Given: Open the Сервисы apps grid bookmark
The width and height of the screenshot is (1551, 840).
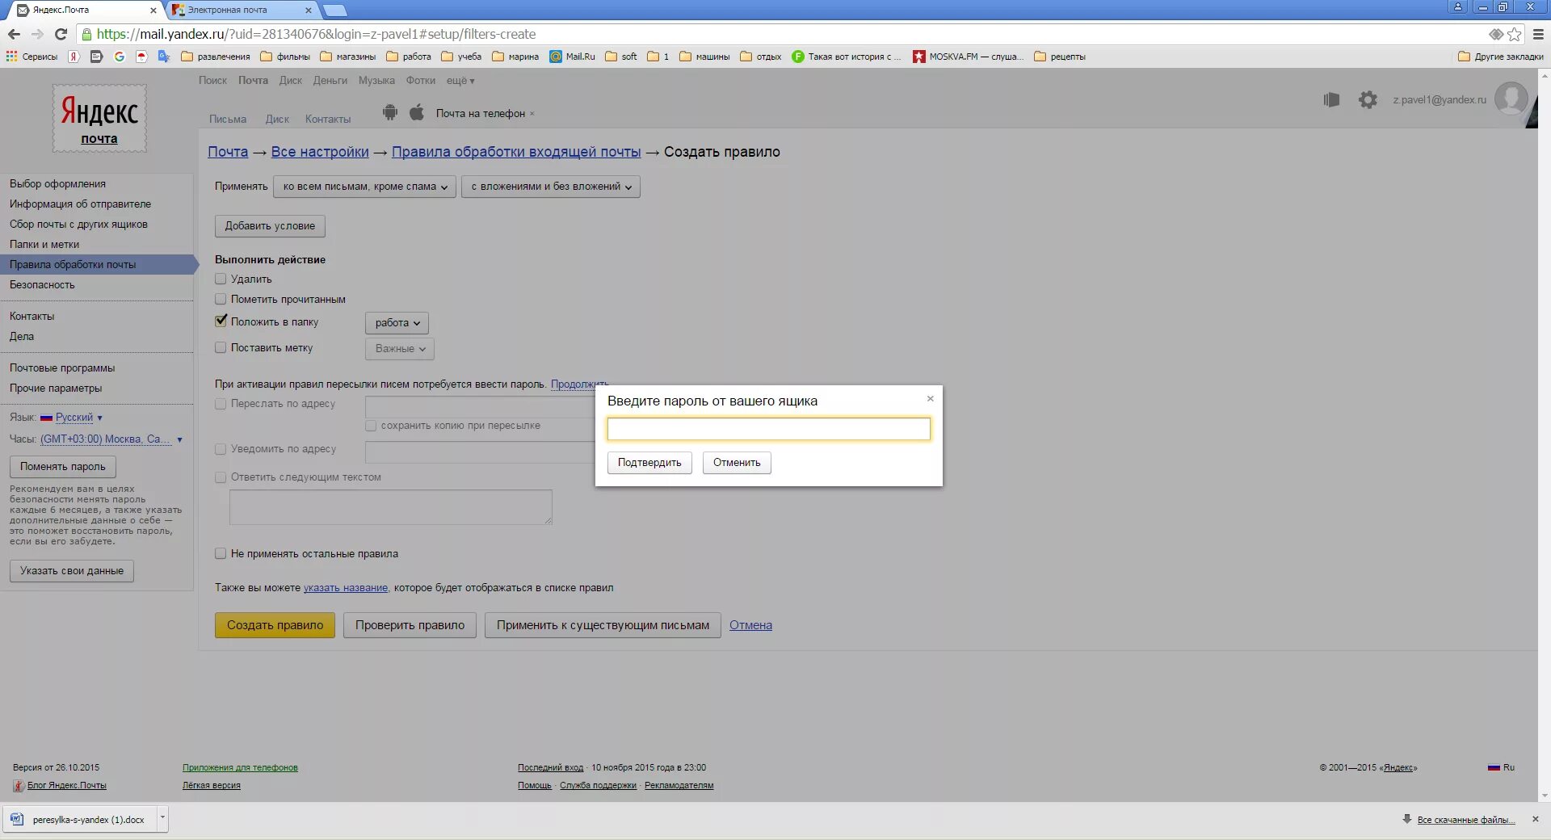Looking at the screenshot, I should 32,57.
